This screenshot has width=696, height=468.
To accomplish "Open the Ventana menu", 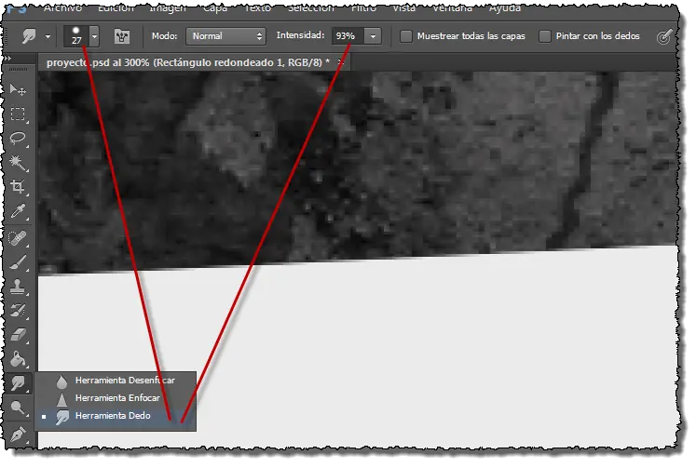I will (452, 8).
